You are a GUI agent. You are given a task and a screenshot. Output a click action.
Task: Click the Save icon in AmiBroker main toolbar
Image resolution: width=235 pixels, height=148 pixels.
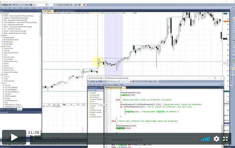click(5, 5)
